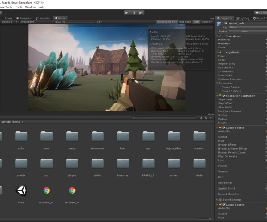
Task: Open the Window menu
Action: click(x=30, y=7)
